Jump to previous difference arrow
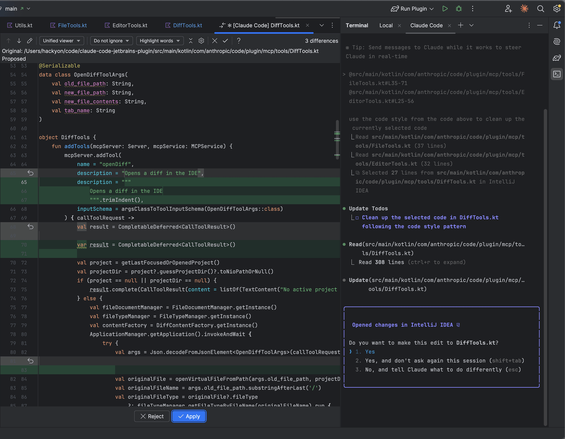 8,41
